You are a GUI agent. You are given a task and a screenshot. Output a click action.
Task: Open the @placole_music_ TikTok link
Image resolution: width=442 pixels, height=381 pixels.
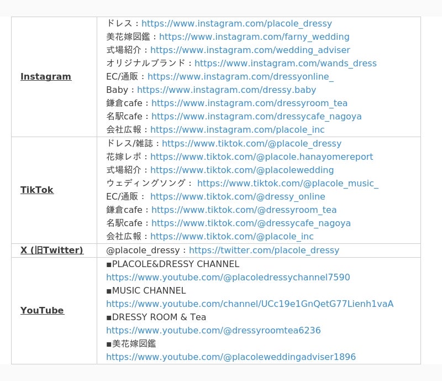(x=287, y=184)
